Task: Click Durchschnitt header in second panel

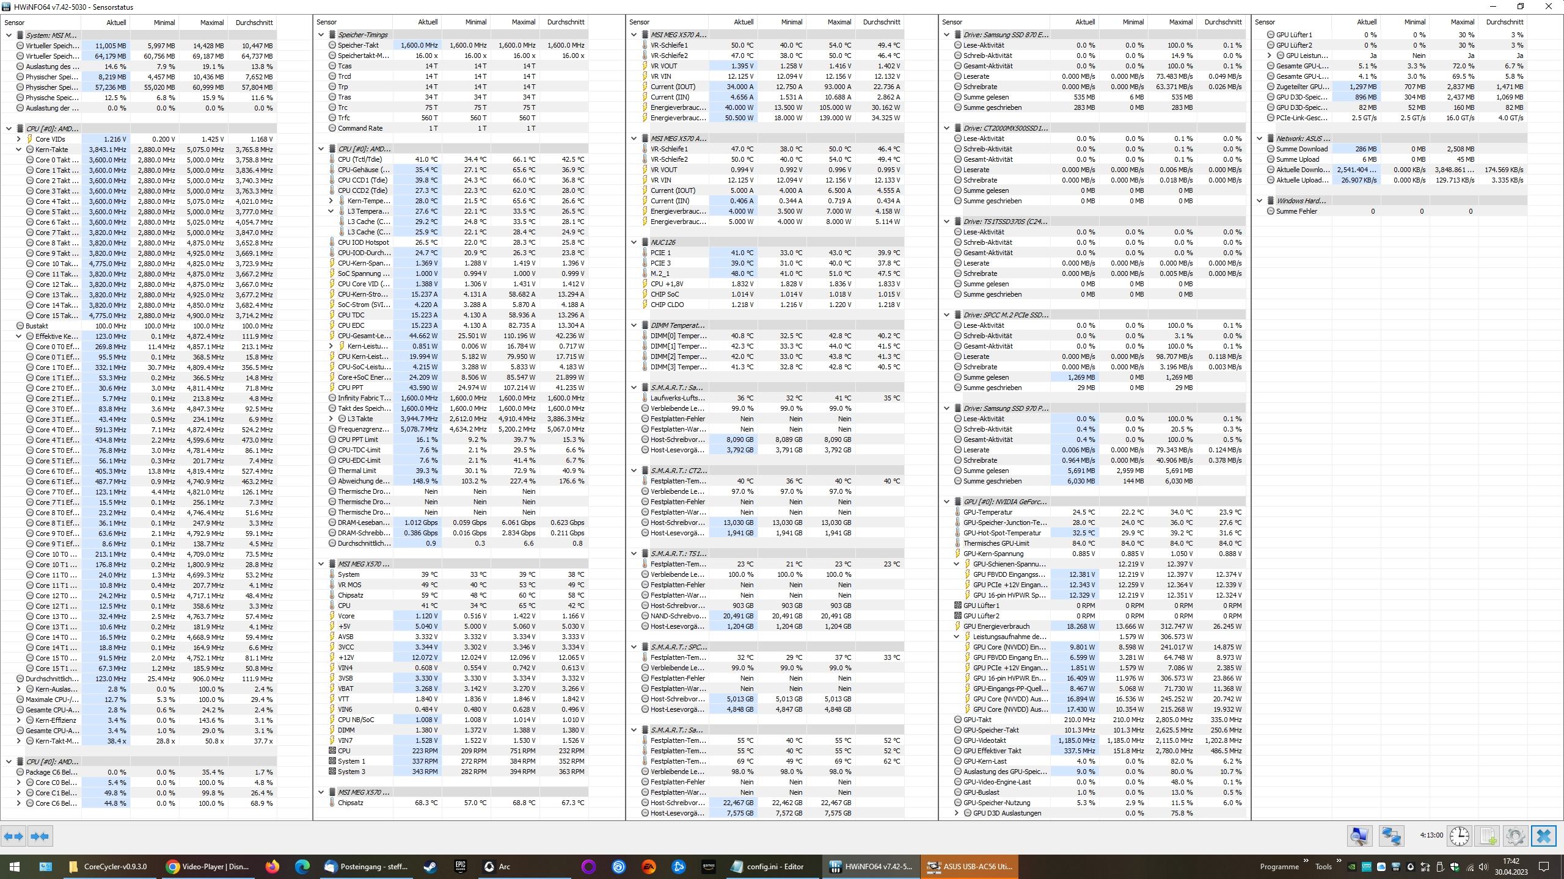Action: (564, 22)
